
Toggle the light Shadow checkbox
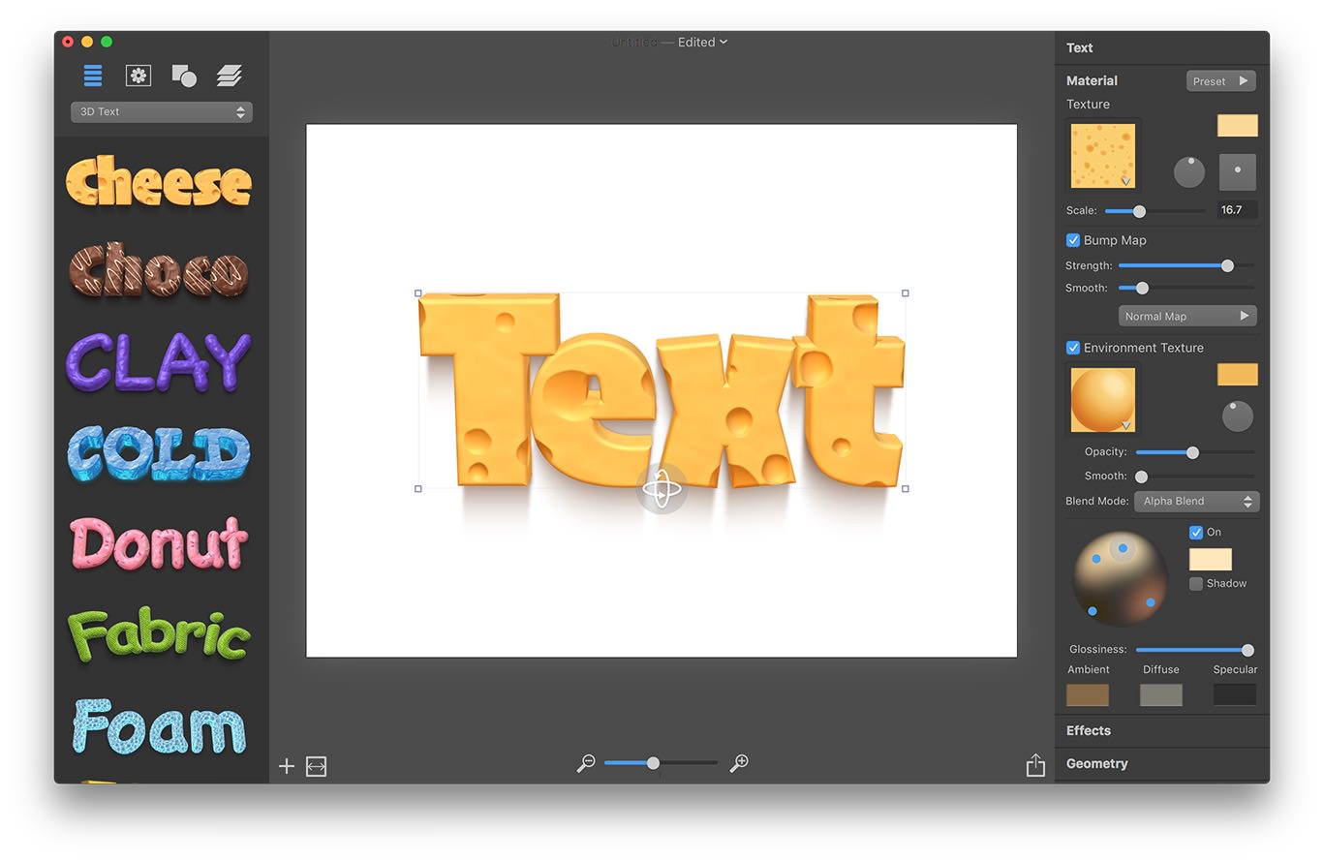[x=1196, y=583]
